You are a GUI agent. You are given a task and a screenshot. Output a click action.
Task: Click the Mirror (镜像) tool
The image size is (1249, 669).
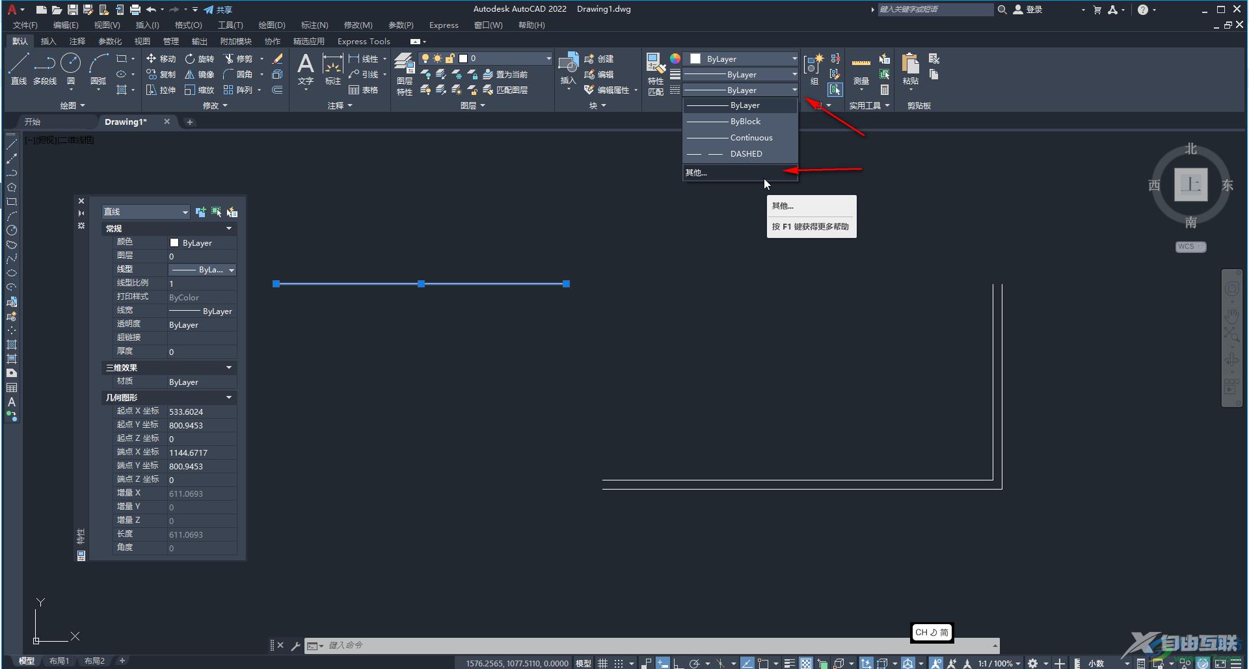click(x=199, y=74)
